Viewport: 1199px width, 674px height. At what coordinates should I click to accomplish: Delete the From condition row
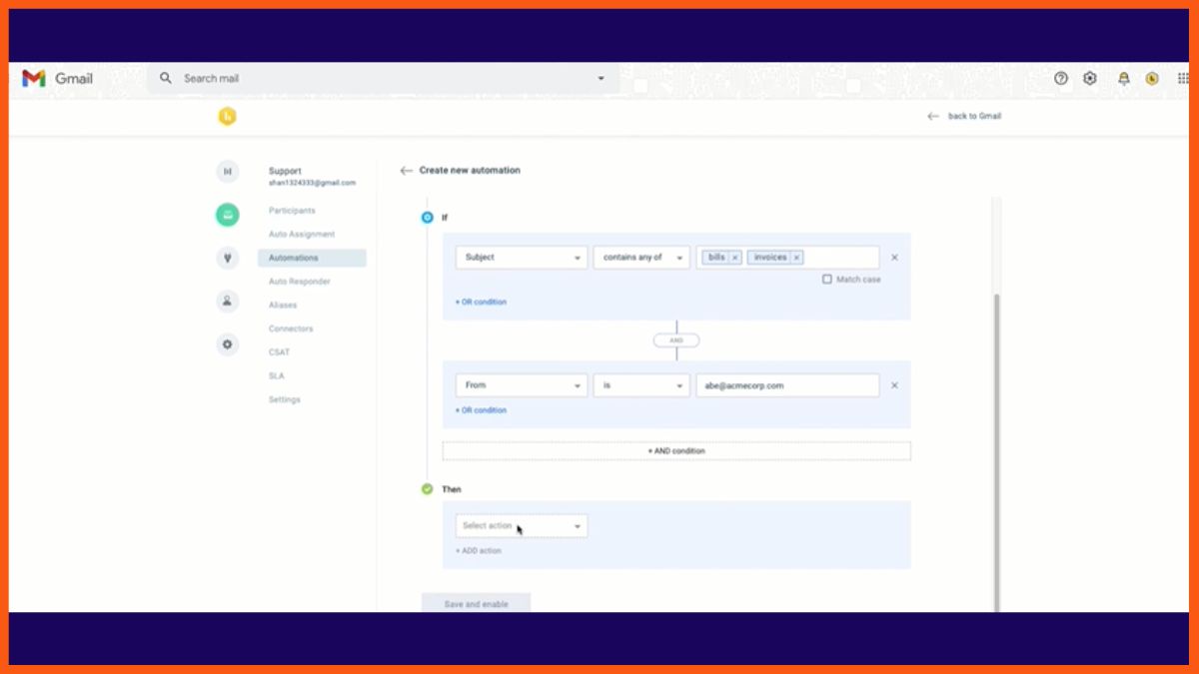894,385
